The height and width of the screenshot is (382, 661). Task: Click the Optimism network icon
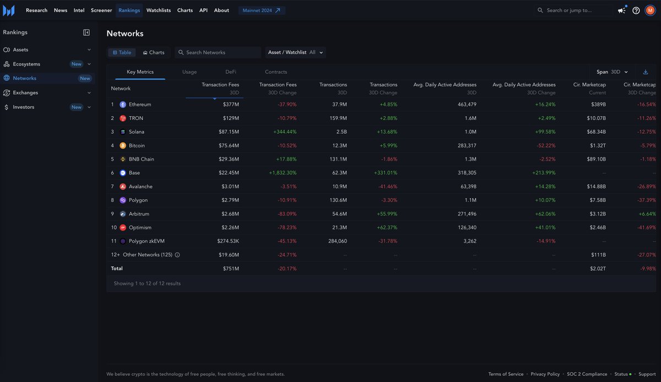point(123,227)
